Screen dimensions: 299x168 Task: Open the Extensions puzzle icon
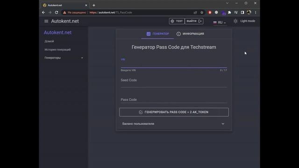[229, 13]
